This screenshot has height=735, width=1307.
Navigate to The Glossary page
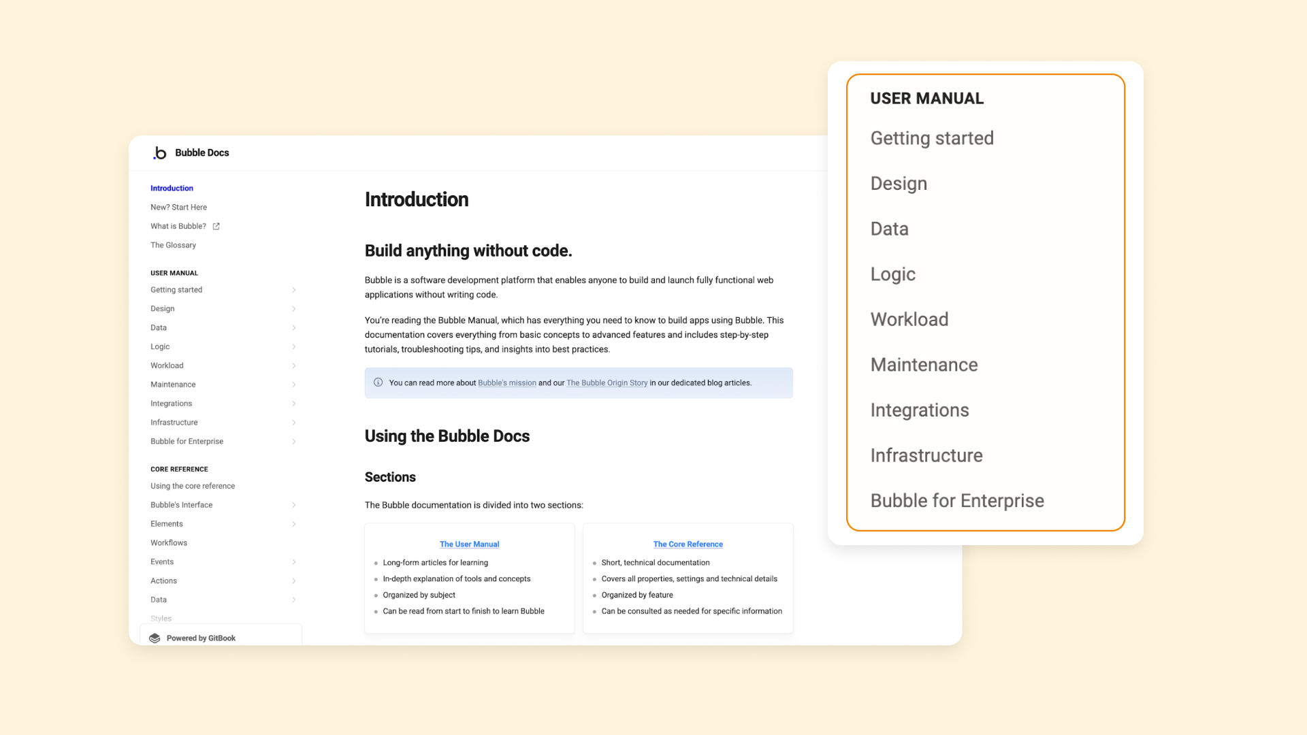pyautogui.click(x=173, y=245)
